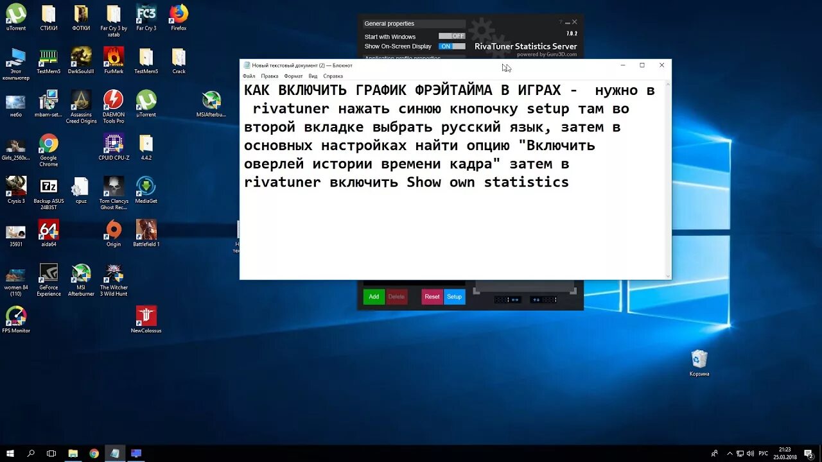Open the ФОТКИ desktop folder

pyautogui.click(x=81, y=17)
